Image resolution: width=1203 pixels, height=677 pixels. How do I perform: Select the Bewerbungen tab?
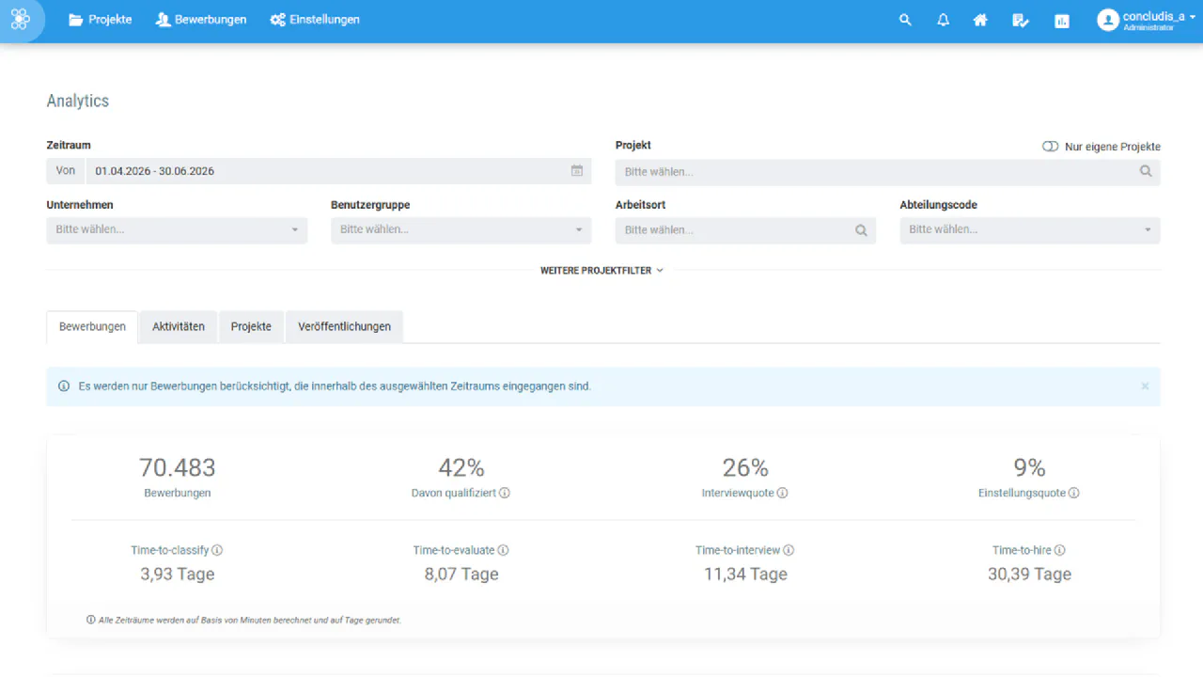point(92,326)
